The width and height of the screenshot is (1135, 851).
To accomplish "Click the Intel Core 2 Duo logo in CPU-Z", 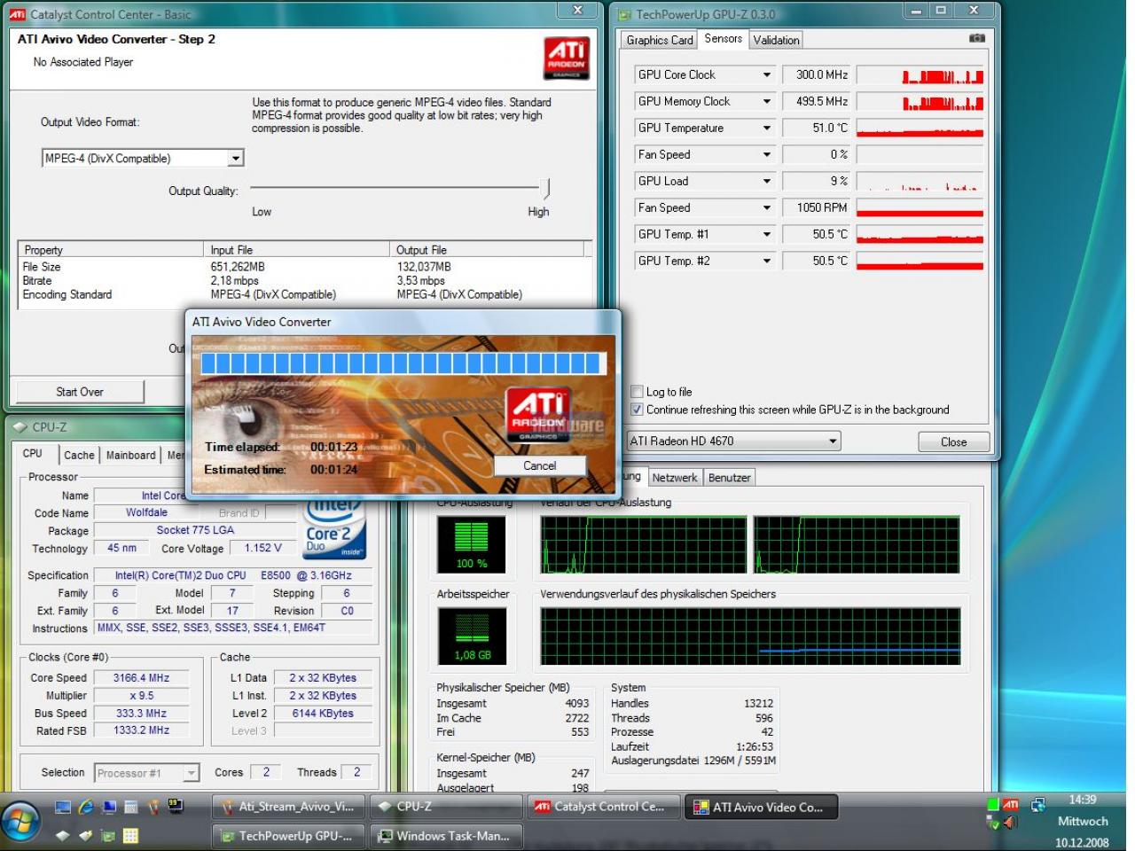I will 334,530.
